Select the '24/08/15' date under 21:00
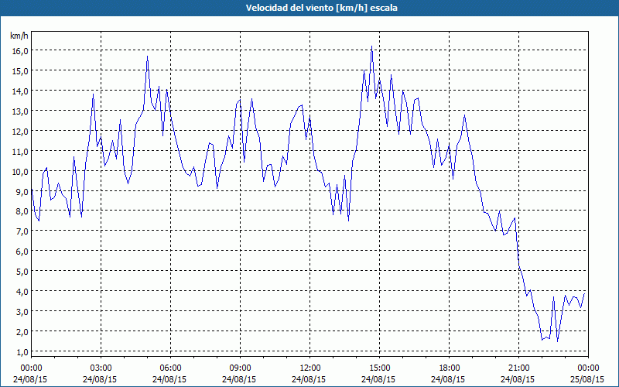This screenshot has width=619, height=387. [x=518, y=379]
